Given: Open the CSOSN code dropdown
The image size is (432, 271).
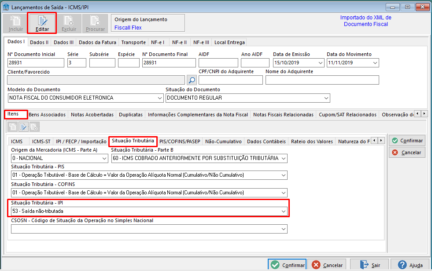Looking at the screenshot, I should pyautogui.click(x=284, y=229).
